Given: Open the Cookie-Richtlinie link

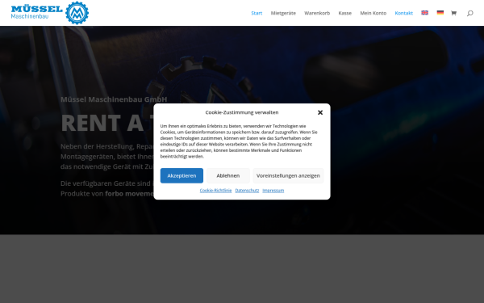Looking at the screenshot, I should [x=215, y=191].
